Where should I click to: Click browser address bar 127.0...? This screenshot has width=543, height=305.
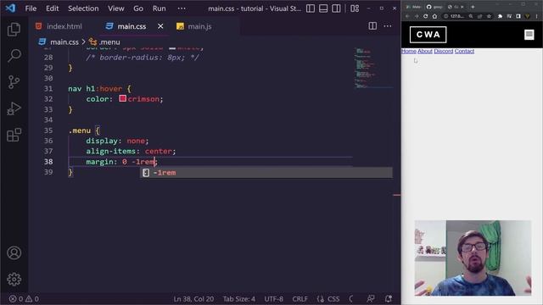pyautogui.click(x=457, y=16)
